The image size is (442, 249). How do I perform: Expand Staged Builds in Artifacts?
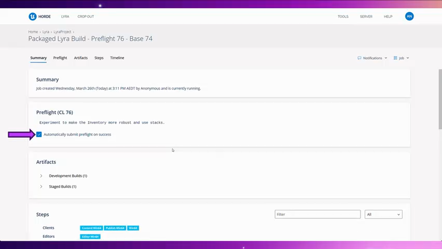click(41, 186)
